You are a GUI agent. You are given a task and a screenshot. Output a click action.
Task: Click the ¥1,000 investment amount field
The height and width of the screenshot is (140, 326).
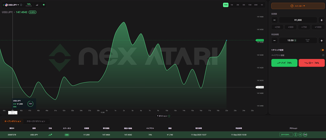[298, 20]
